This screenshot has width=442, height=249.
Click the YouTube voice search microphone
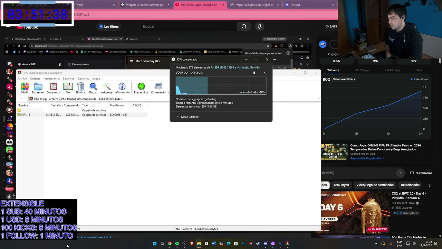(x=260, y=26)
